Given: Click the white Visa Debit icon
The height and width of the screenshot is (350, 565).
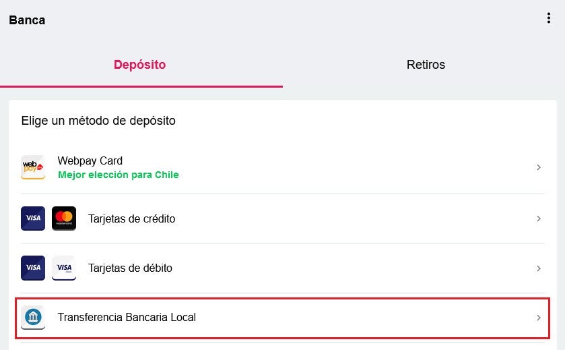Looking at the screenshot, I should tap(64, 268).
